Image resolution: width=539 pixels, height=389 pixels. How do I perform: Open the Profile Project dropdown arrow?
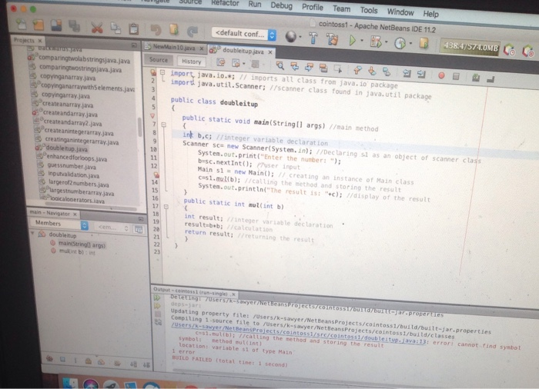[x=410, y=44]
